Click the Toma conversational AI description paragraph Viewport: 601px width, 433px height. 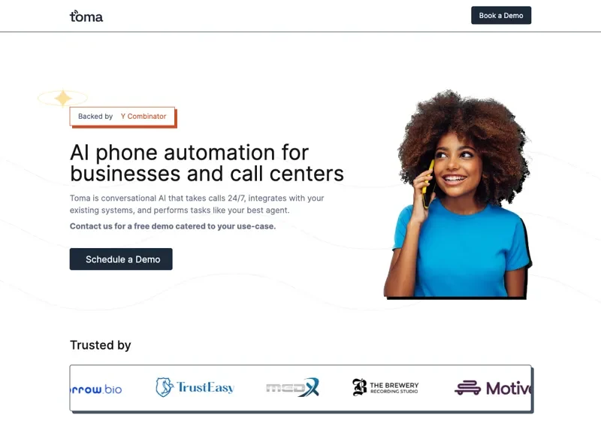pyautogui.click(x=197, y=204)
